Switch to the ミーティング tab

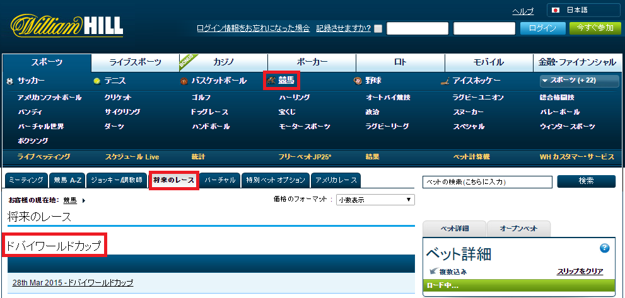click(x=26, y=180)
